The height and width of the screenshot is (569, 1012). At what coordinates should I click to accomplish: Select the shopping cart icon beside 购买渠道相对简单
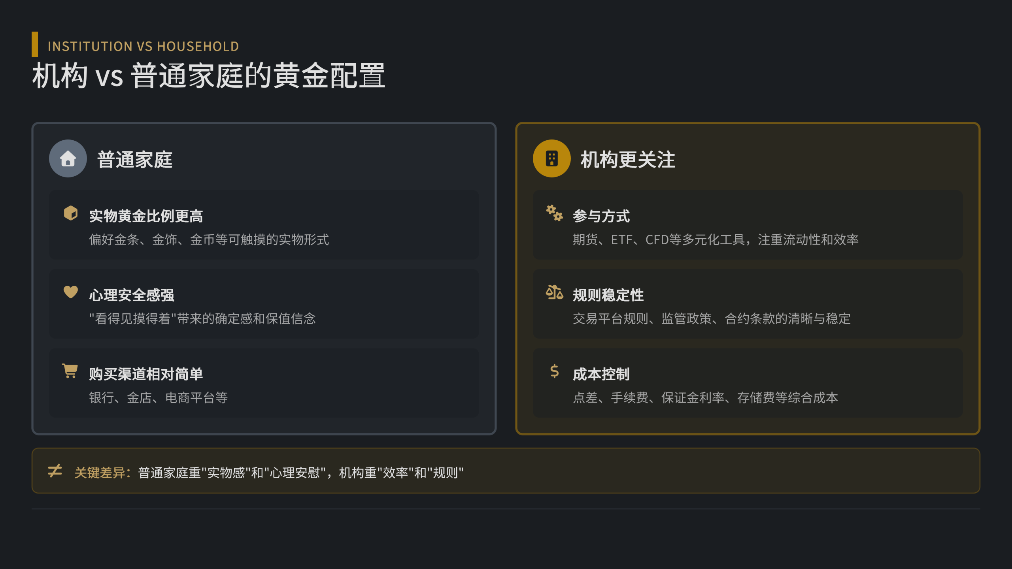click(x=70, y=371)
